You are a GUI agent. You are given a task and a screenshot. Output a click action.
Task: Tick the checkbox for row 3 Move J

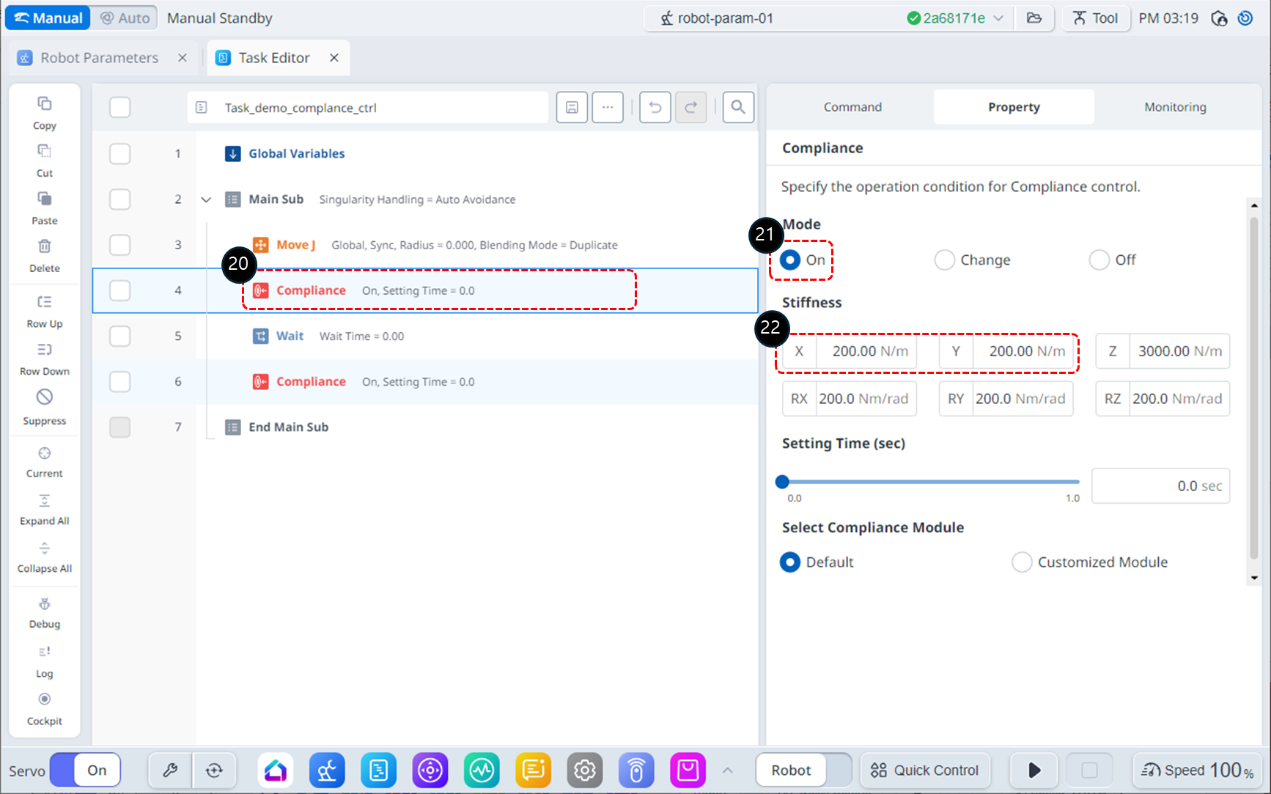(119, 245)
